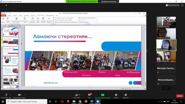
Task: Enter full screen with the corner icon
Action: pyautogui.click(x=182, y=5)
